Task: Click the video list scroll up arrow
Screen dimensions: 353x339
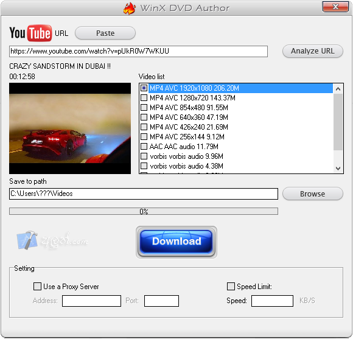Action: (x=338, y=89)
